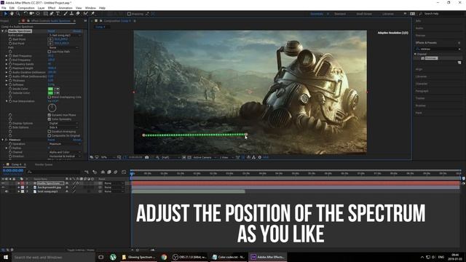Click the Graph Editor icon in timeline
Screen dimensions: 466x262
point(124,172)
